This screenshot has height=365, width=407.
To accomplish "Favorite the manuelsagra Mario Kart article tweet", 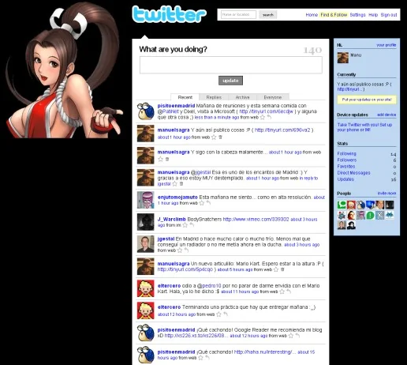I will (x=276, y=269).
